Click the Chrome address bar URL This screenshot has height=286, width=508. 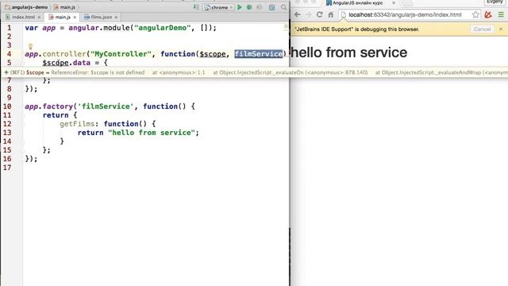pos(405,14)
